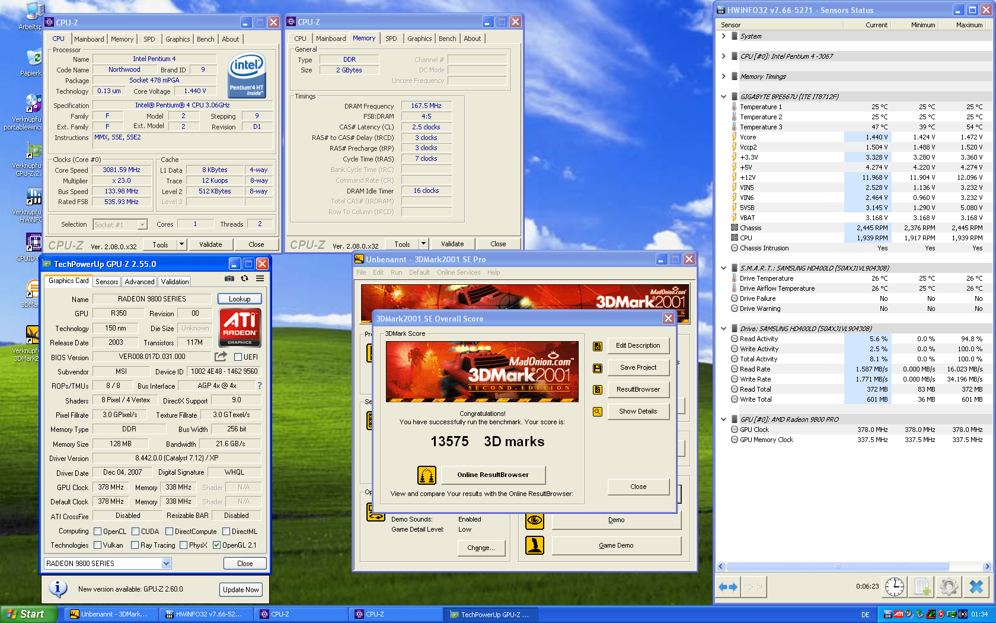Click the magnifier icon beside Show Details
The width and height of the screenshot is (996, 623).
pos(598,412)
